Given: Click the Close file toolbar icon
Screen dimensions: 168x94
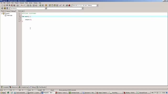Looking at the screenshot, I should click(x=12, y=5).
